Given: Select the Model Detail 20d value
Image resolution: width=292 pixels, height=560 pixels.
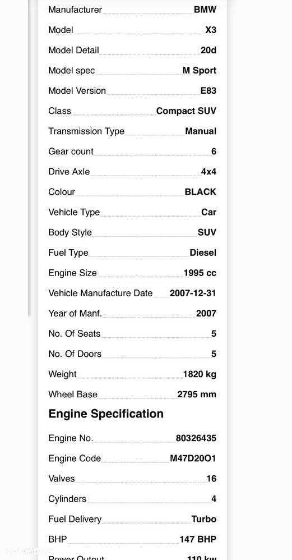Looking at the screenshot, I should click(208, 51).
